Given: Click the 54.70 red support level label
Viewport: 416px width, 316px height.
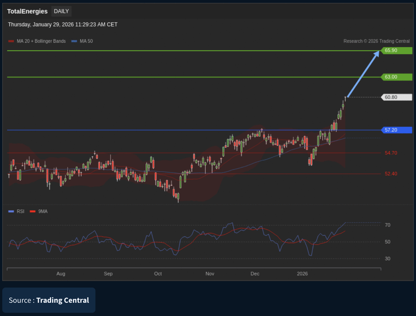Looking at the screenshot, I should coord(391,153).
